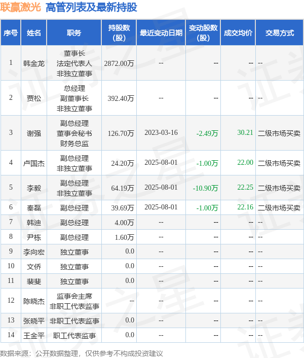Click row number 14
The height and width of the screenshot is (358, 304).
point(11,335)
